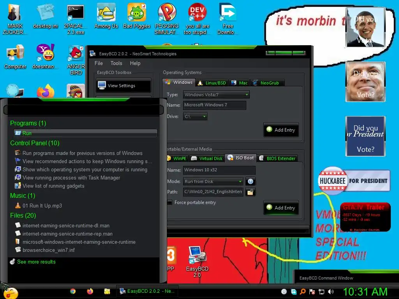
Task: Switch to the Linux/BSD tab
Action: point(212,83)
